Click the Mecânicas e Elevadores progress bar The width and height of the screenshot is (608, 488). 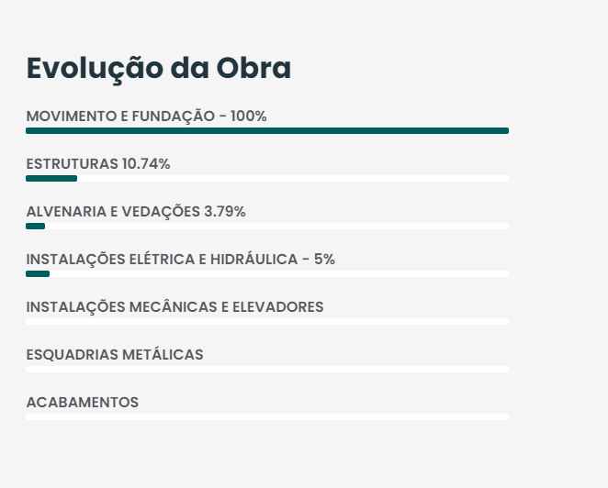267,321
